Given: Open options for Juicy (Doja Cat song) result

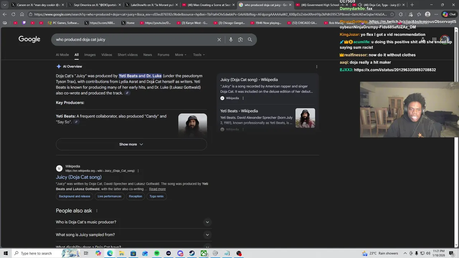Looking at the screenshot, I should [x=138, y=171].
